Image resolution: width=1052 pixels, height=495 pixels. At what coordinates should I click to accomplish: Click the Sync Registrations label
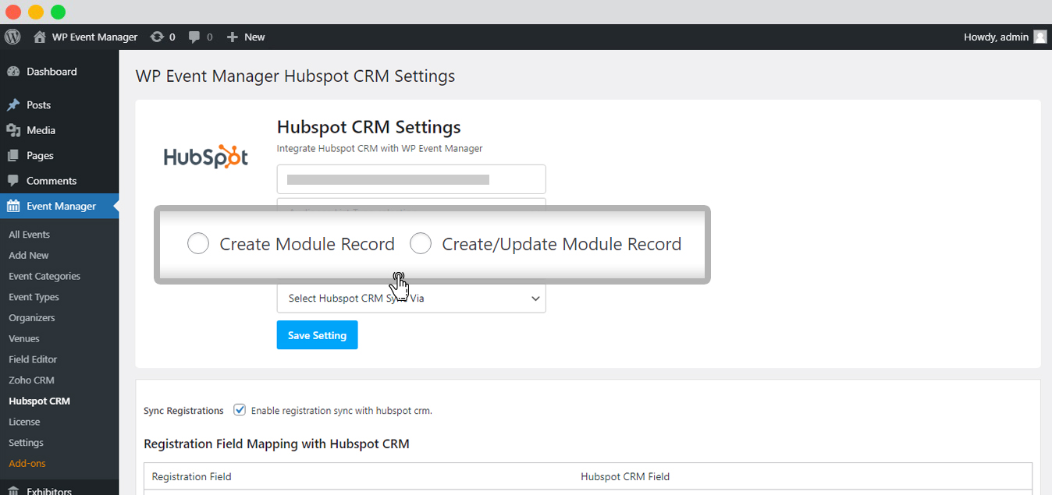pos(183,411)
